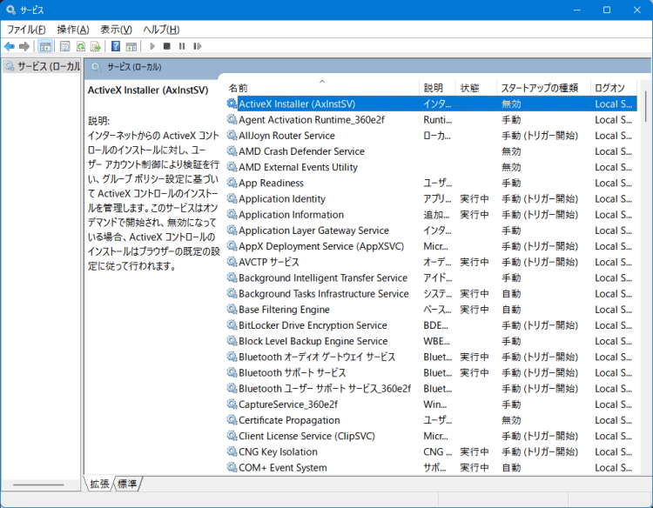Select AllJoyn Router Service
This screenshot has height=508, width=653.
(432, 136)
